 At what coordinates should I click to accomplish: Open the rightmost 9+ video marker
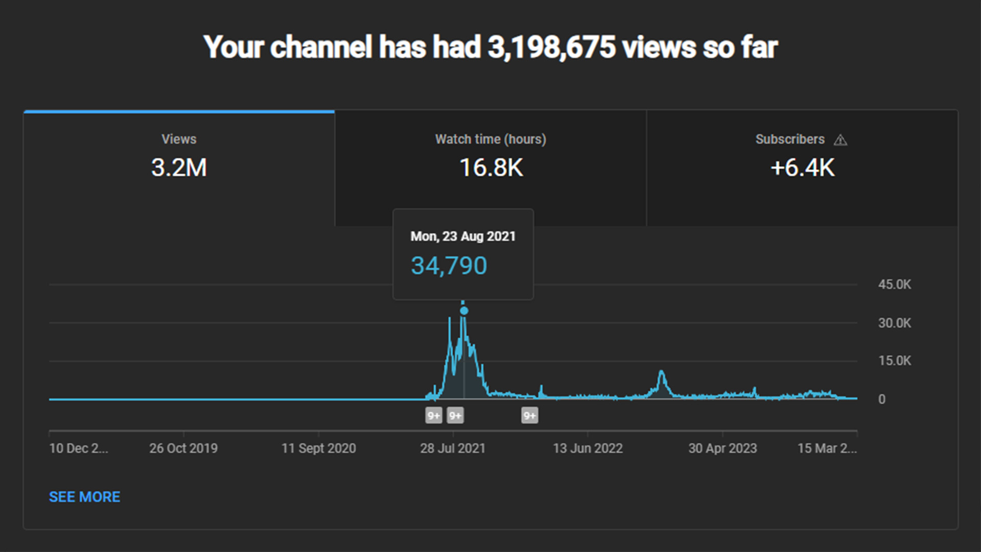(x=529, y=416)
